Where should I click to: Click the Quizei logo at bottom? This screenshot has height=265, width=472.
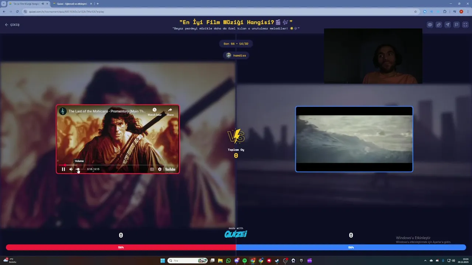coord(236,234)
